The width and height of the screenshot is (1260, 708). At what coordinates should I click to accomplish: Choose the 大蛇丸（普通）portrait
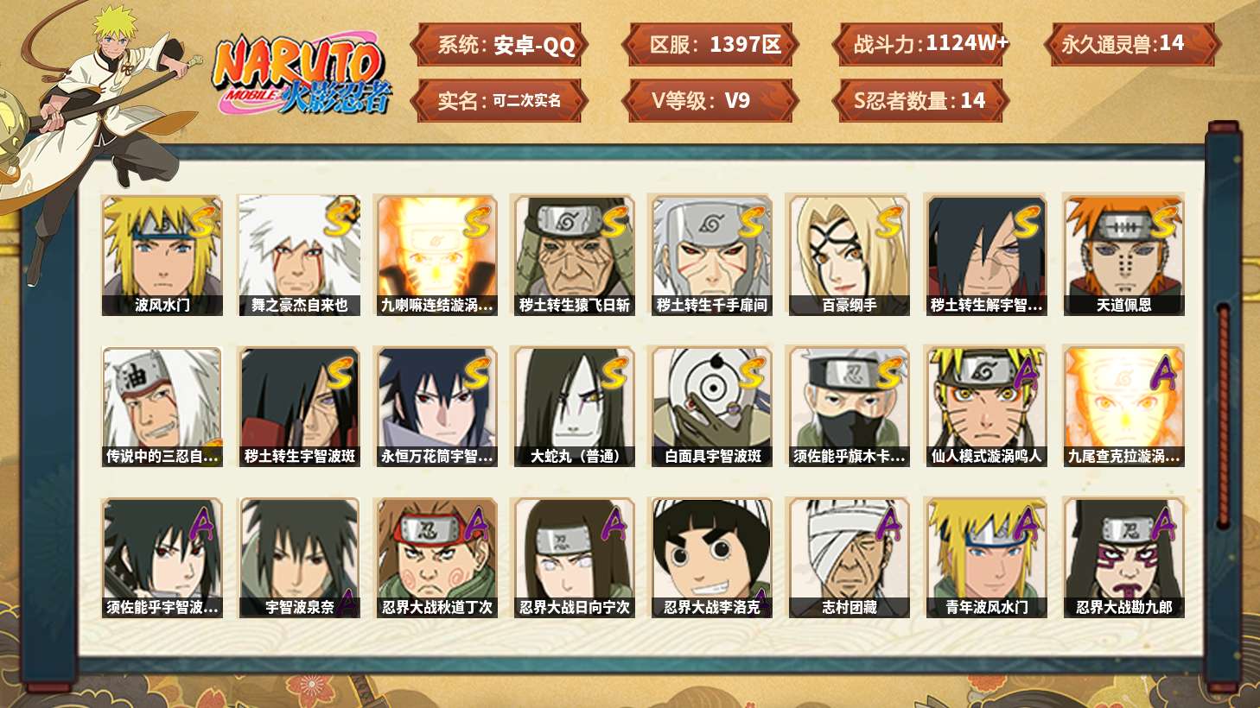point(574,407)
